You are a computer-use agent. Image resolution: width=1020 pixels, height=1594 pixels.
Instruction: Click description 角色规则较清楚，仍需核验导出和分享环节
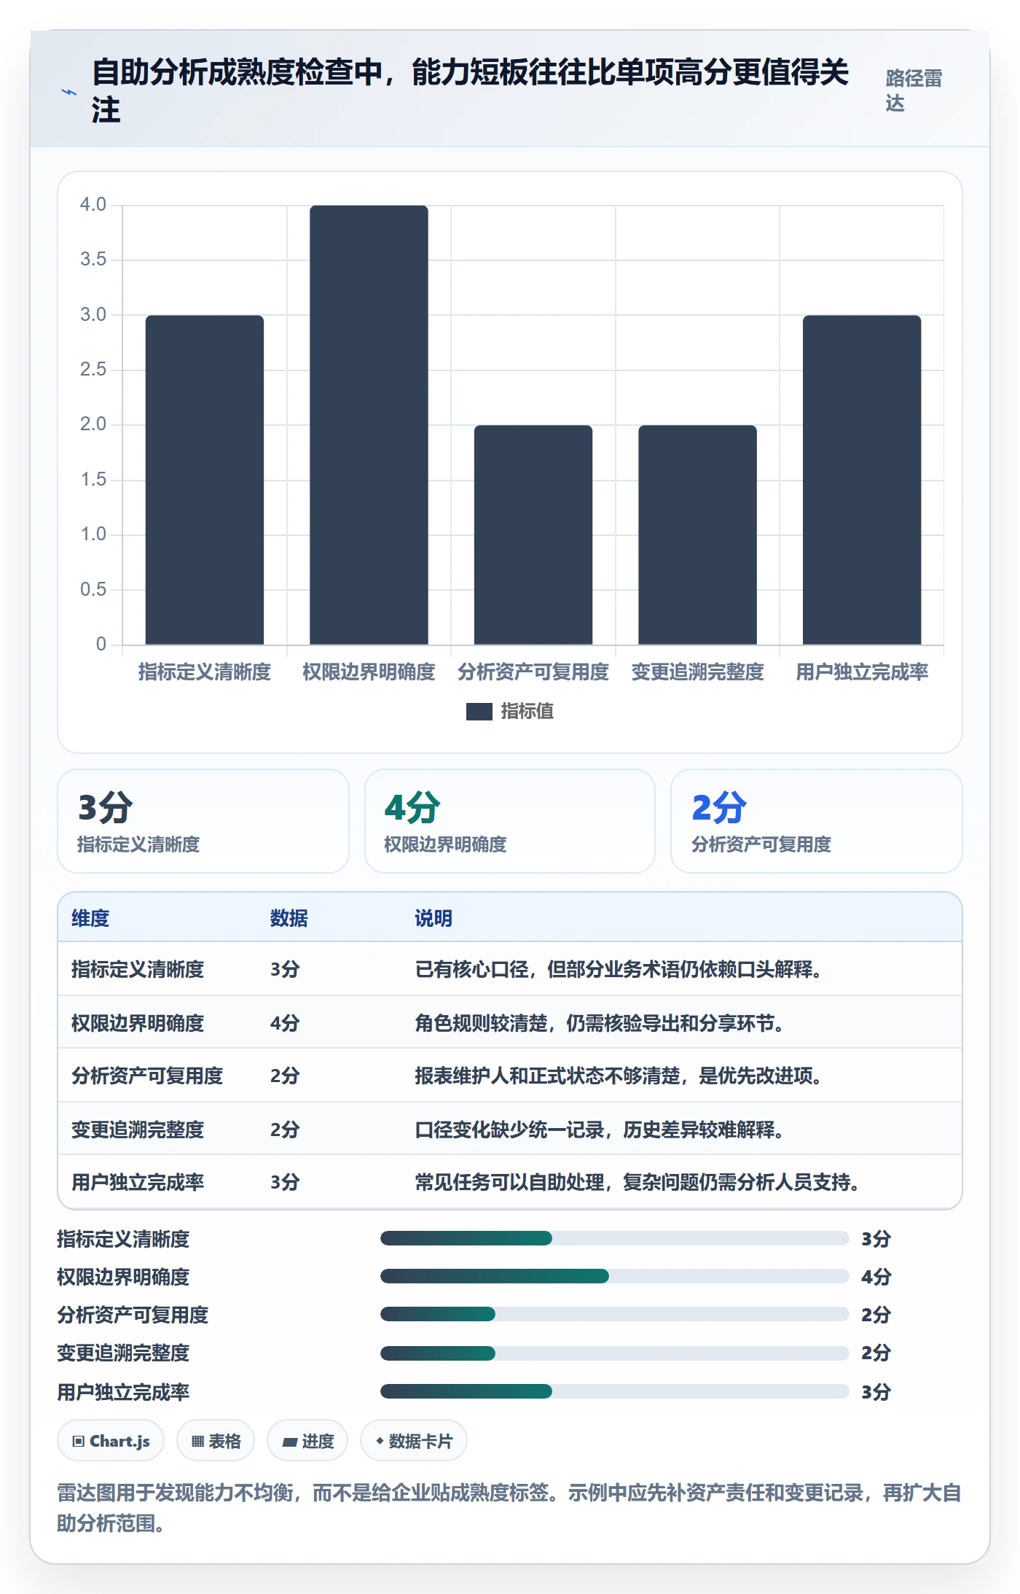point(600,1022)
